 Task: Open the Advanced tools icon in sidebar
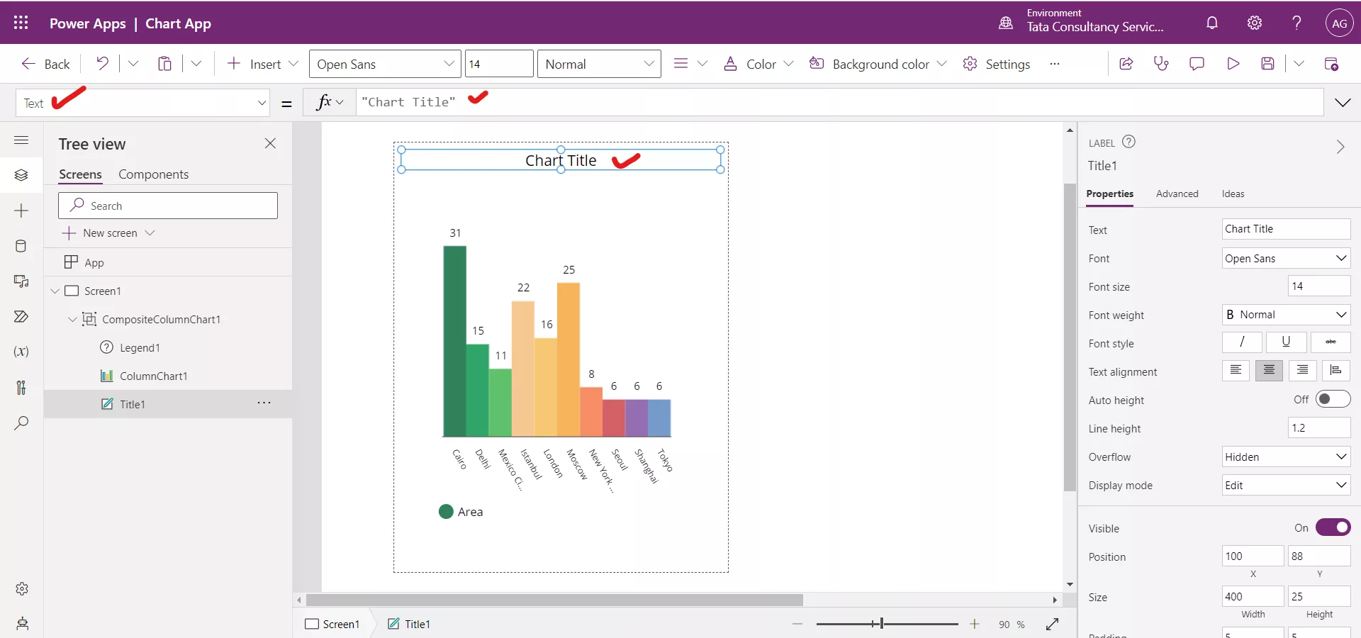coord(21,387)
